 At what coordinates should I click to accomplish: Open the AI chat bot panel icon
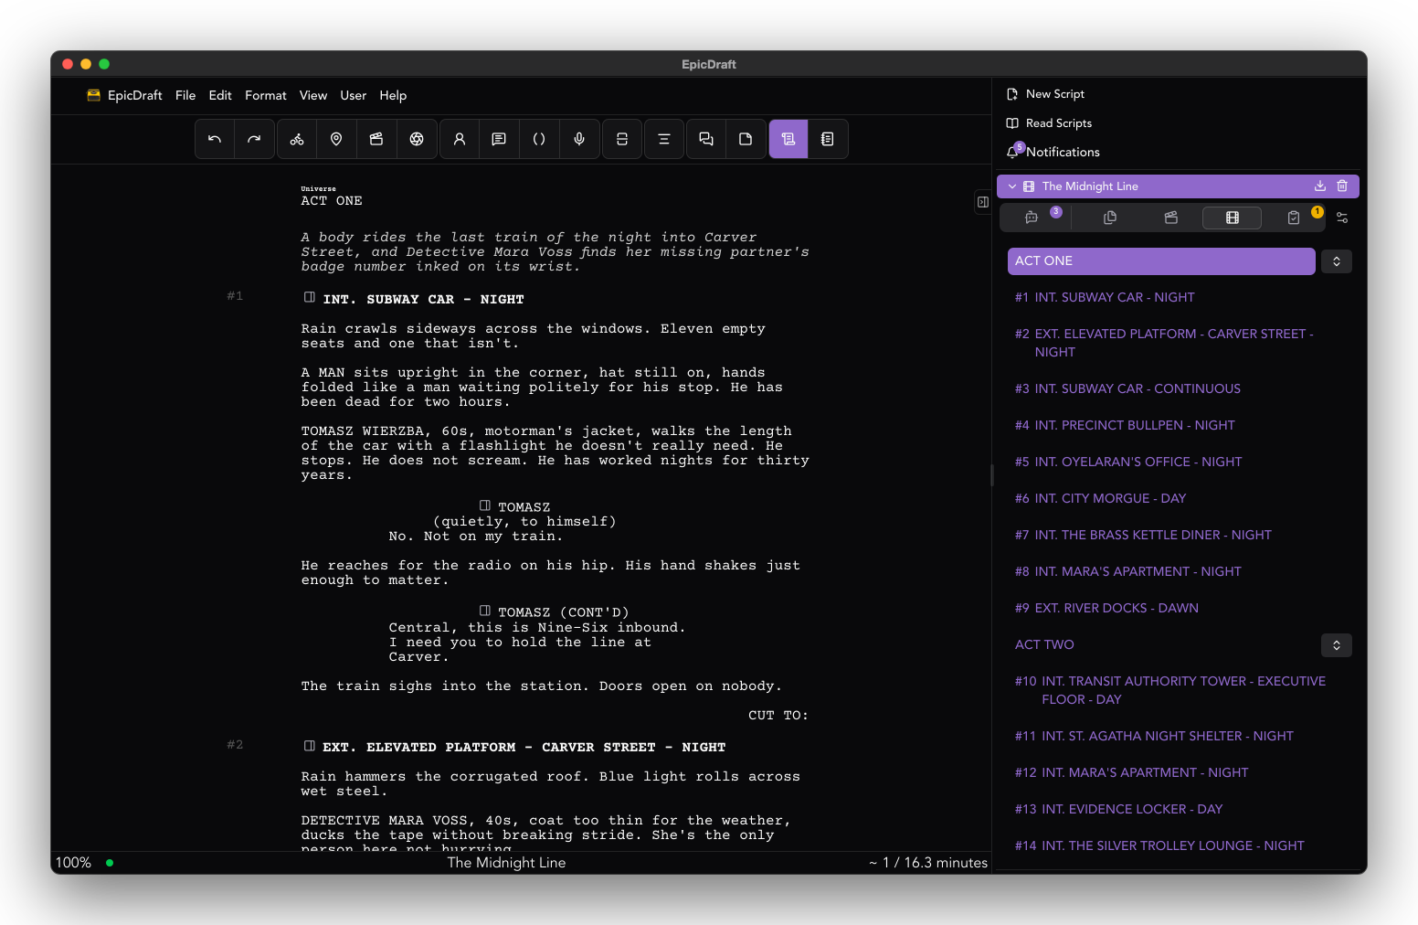1032,218
